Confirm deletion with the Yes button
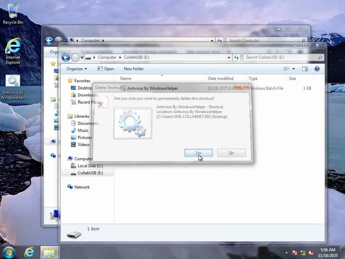345x259 pixels. pos(198,153)
